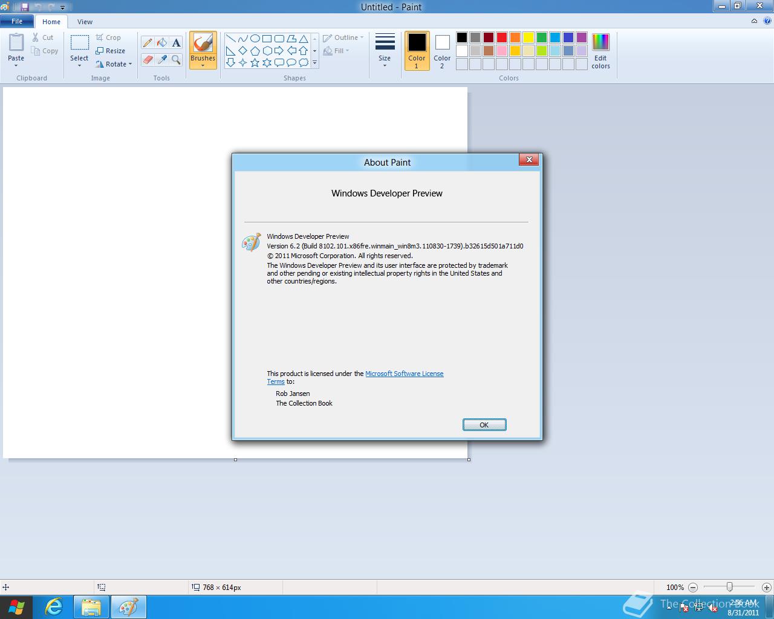Pick the red color swatch
Viewport: 774px width, 619px height.
pos(502,37)
